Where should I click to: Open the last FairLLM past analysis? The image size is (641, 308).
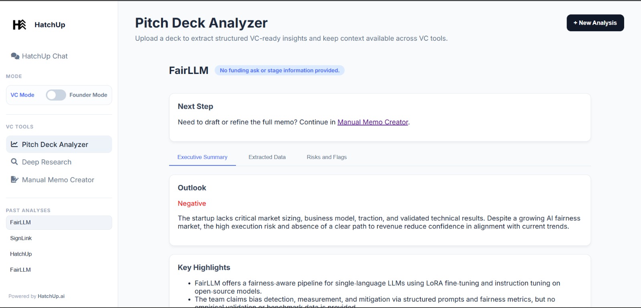(20, 270)
